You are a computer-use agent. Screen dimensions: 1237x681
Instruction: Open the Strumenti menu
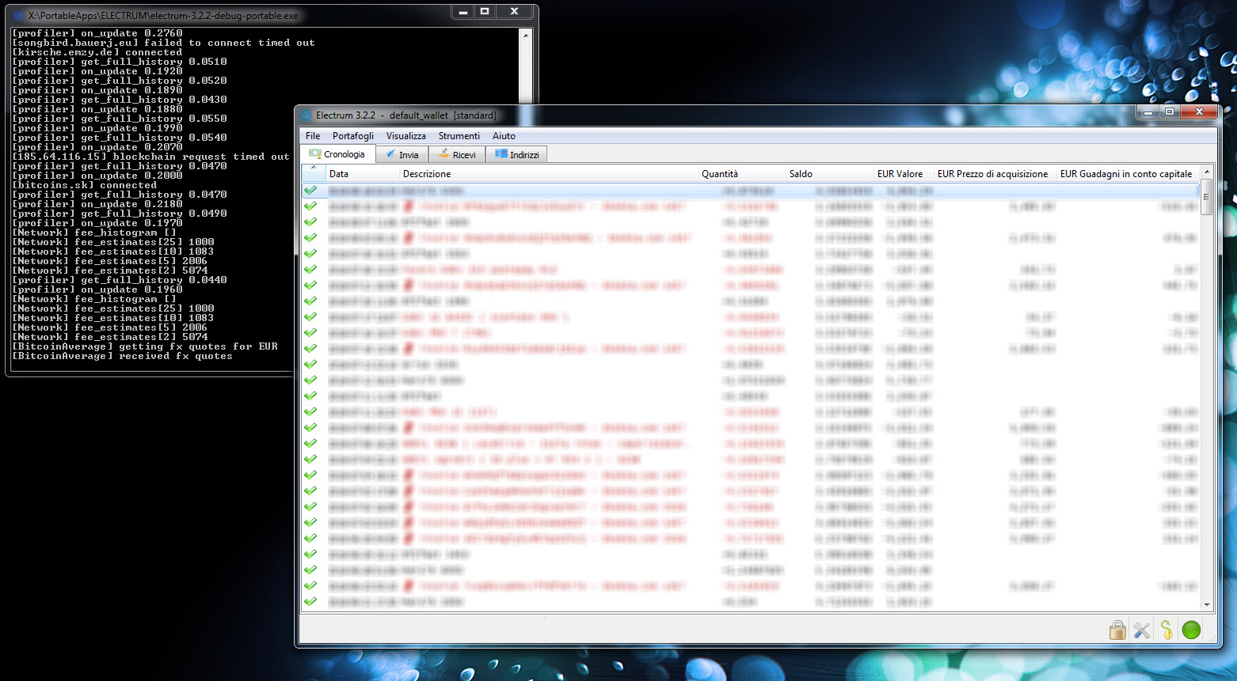459,136
